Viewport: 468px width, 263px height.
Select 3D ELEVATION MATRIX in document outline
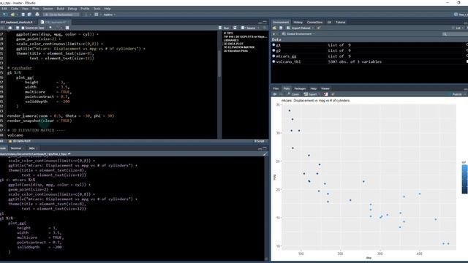pos(239,47)
